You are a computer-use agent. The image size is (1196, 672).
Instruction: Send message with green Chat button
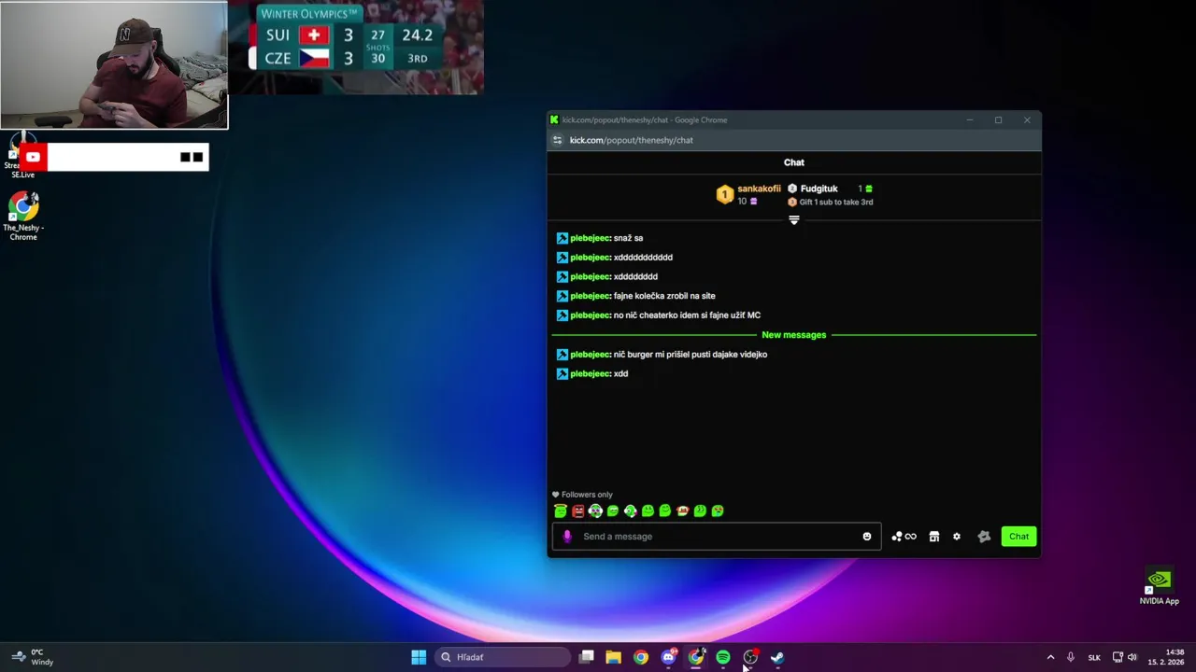1018,537
